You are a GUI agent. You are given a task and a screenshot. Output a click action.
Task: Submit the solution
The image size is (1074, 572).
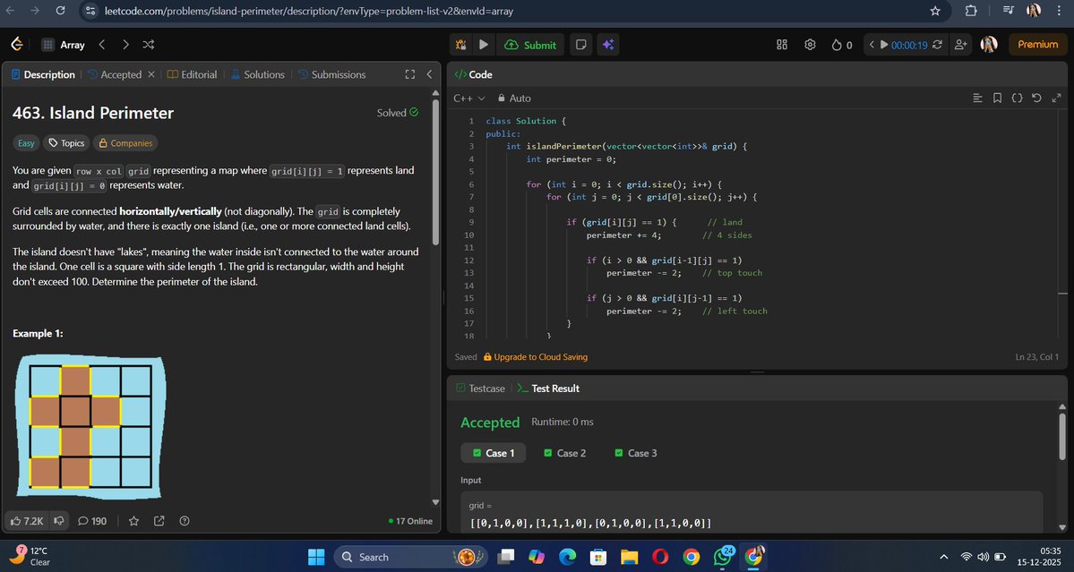coord(530,45)
